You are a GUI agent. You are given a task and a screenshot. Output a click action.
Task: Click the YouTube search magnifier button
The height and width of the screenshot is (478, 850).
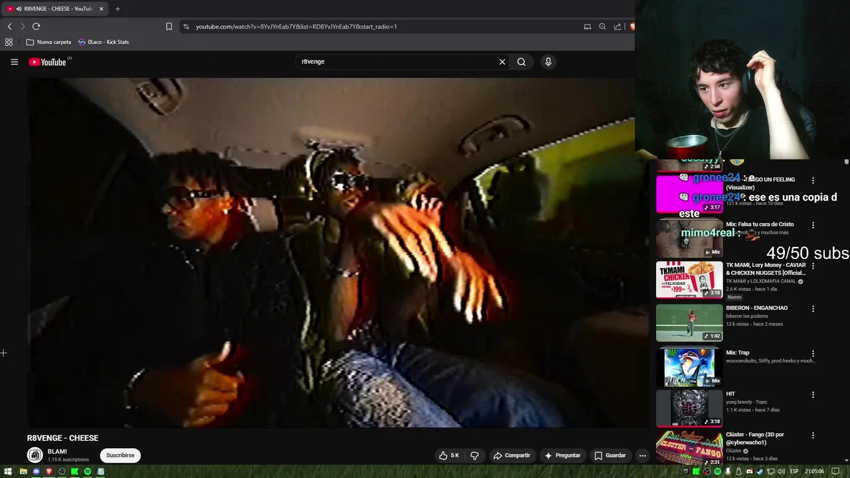[x=521, y=62]
